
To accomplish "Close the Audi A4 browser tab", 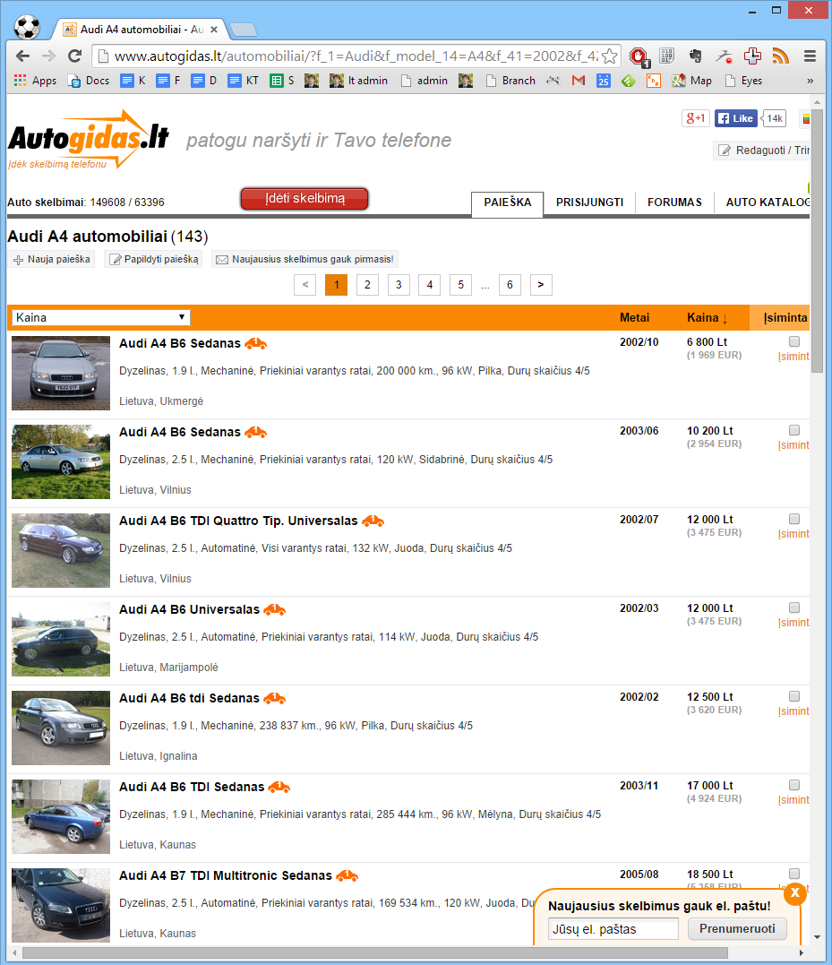I will pos(214,30).
